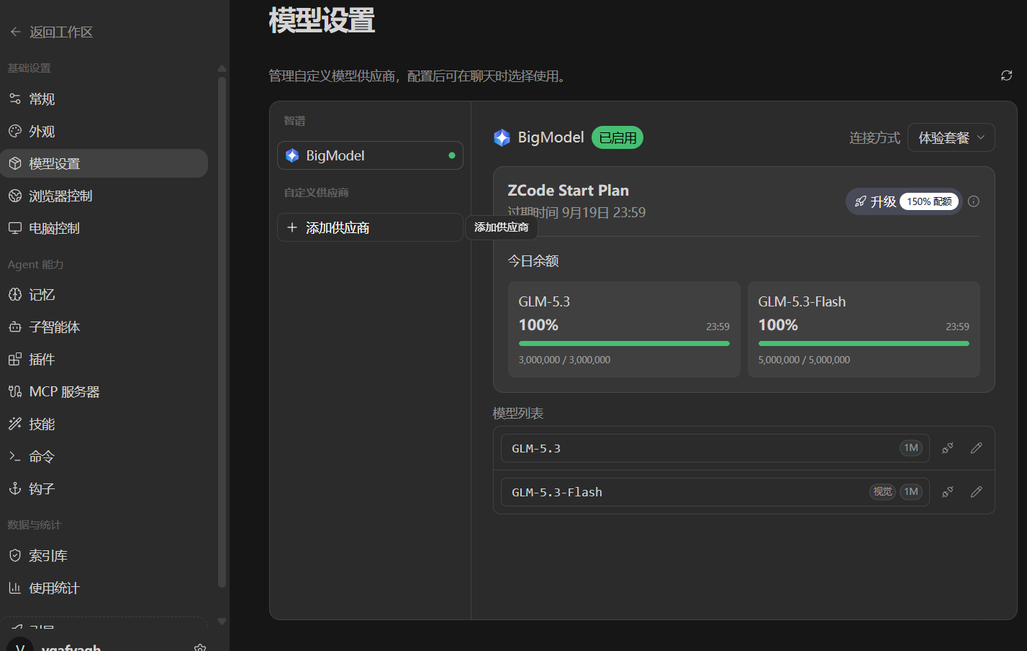Click the 钩子 anchor icon
This screenshot has width=1027, height=651.
[15, 488]
